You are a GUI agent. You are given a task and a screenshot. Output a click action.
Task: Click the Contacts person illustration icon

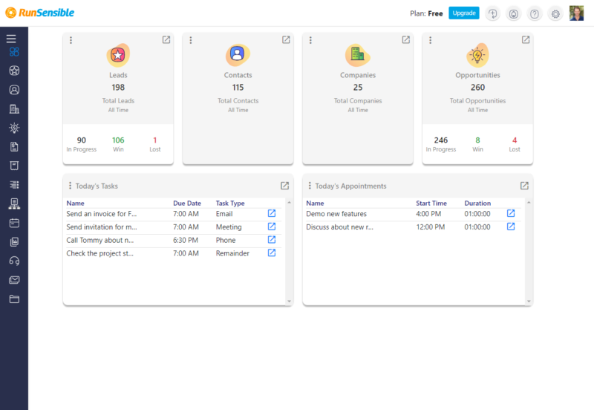click(238, 54)
